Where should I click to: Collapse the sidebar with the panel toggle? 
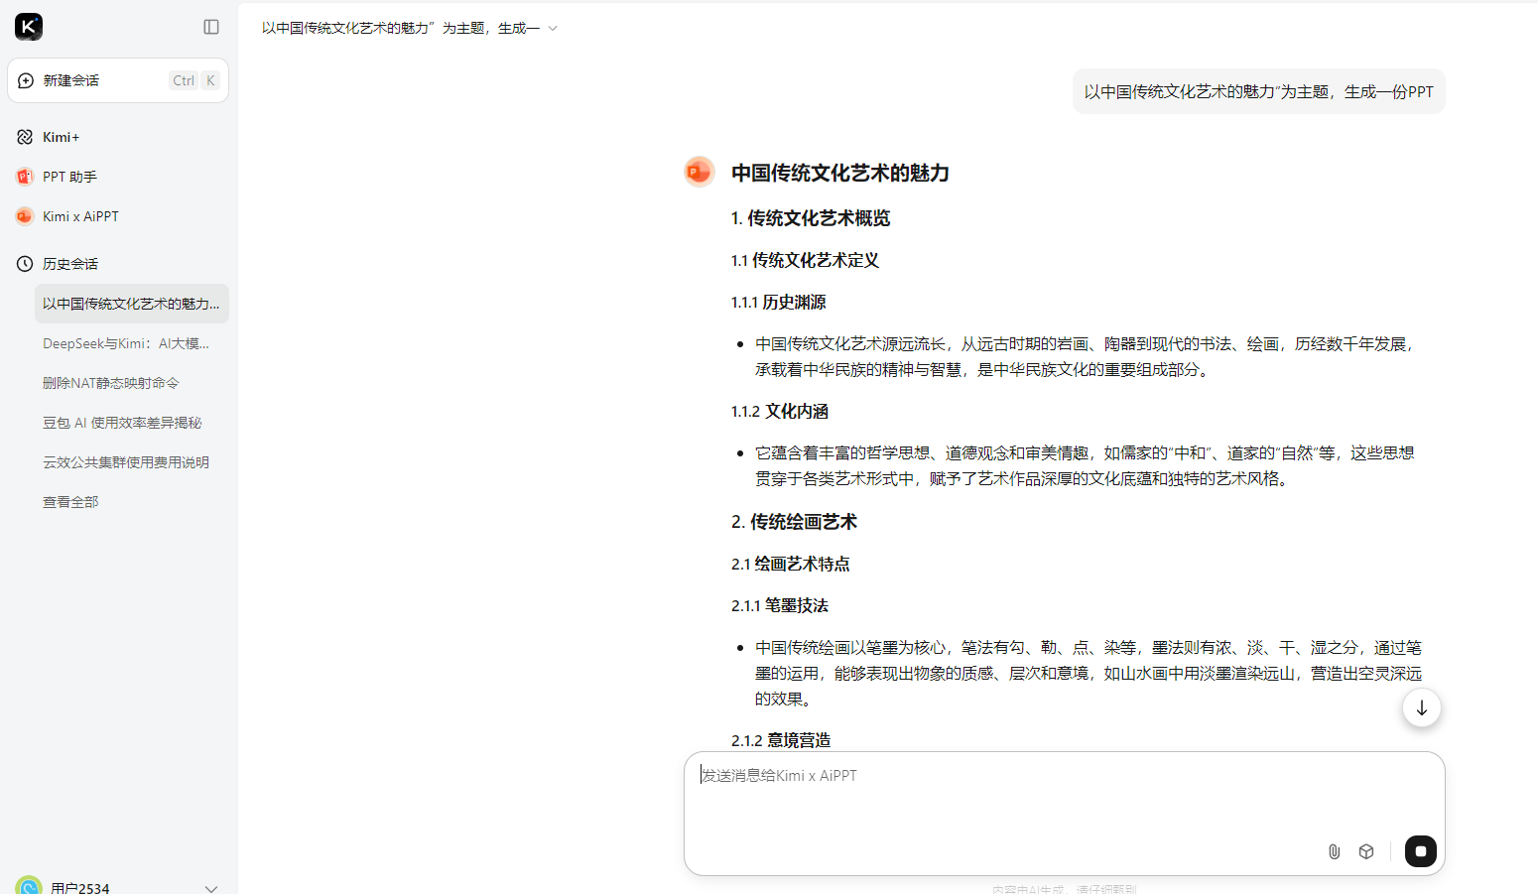click(211, 27)
